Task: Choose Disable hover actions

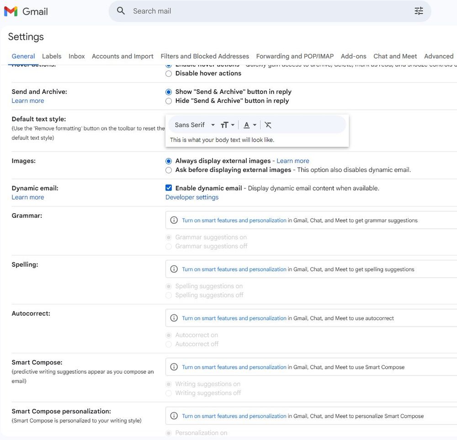Action: [x=169, y=73]
